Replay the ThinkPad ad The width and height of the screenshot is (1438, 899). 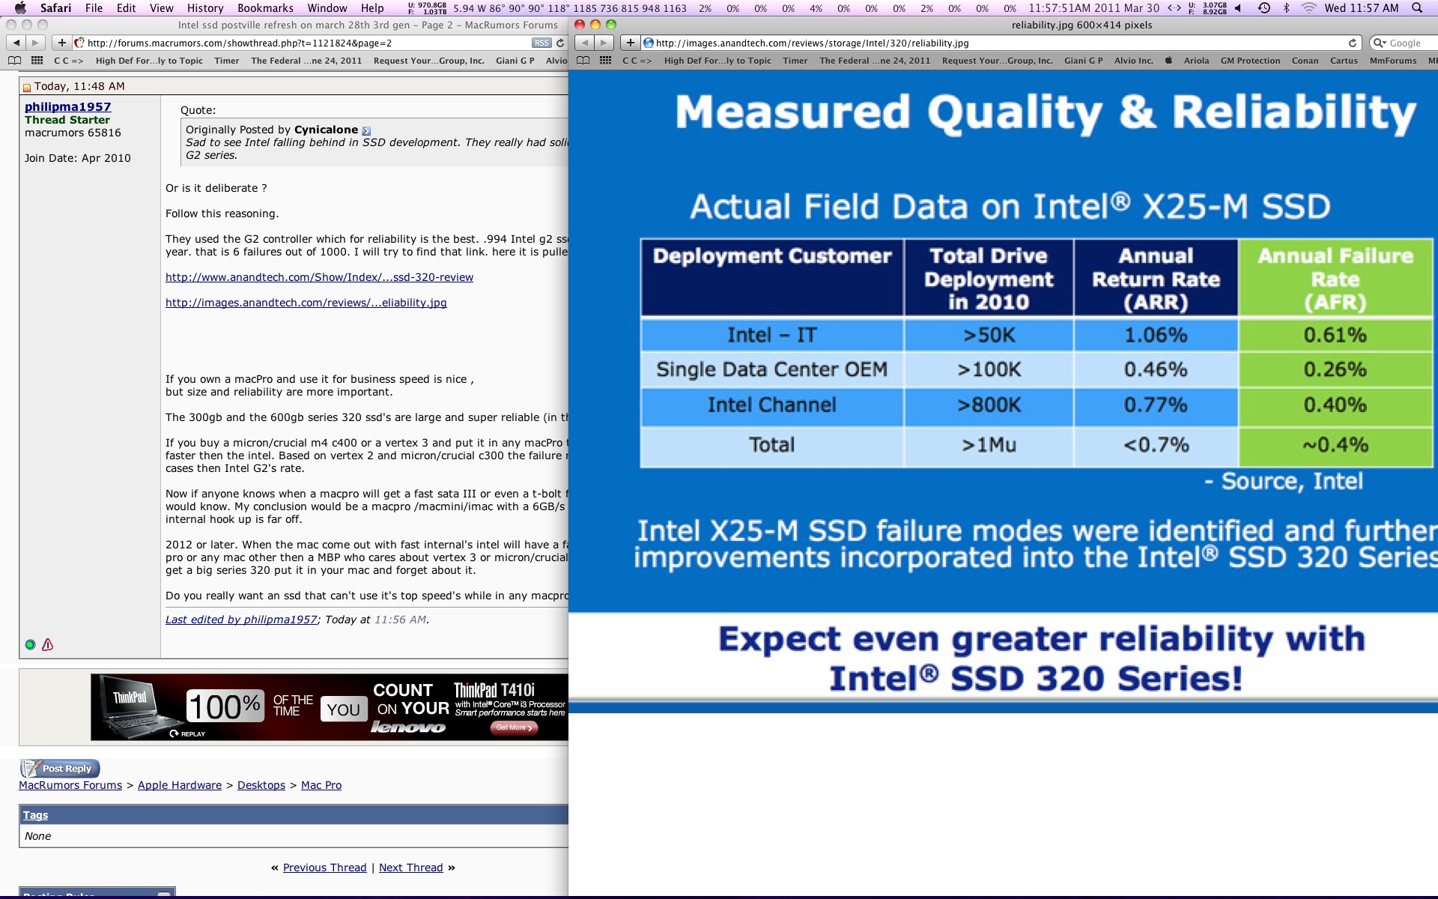point(187,733)
